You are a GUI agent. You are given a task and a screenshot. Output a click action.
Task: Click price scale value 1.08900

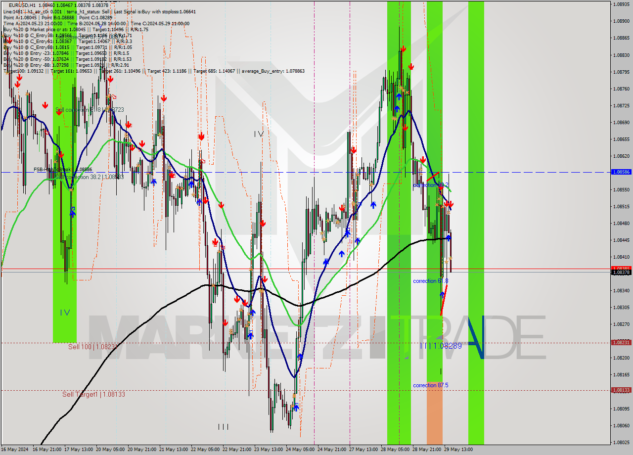click(621, 21)
